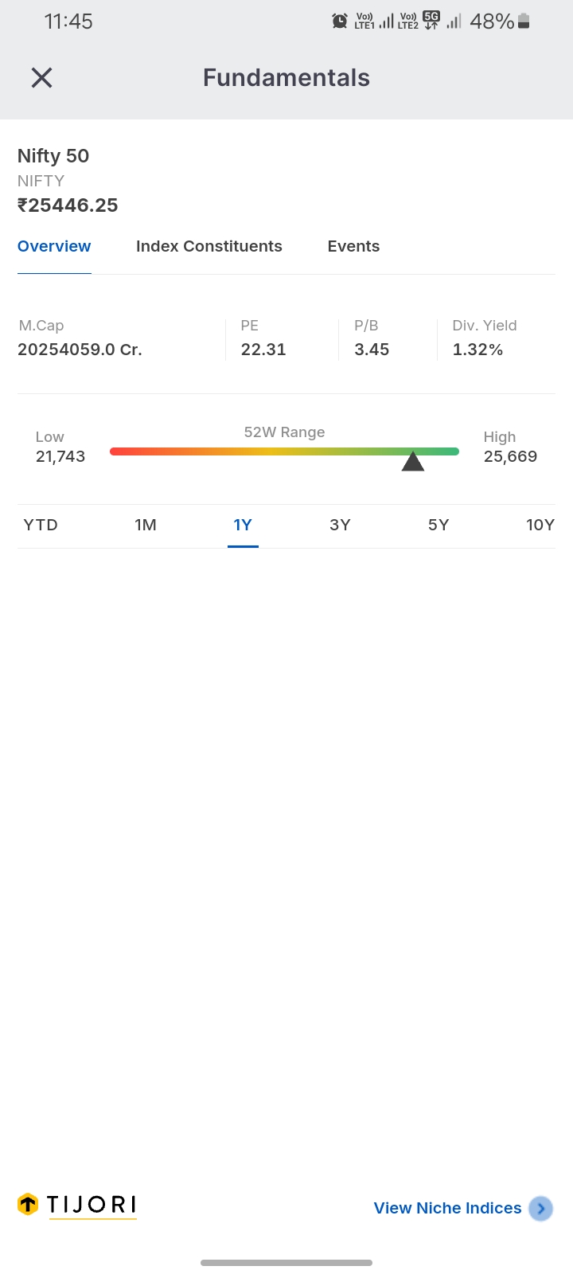Select the 3Y time period

click(340, 525)
